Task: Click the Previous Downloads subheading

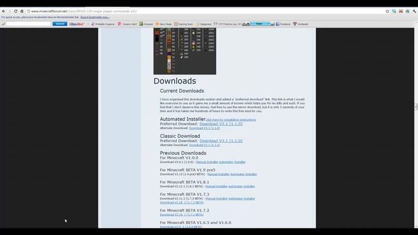Action: (183, 153)
